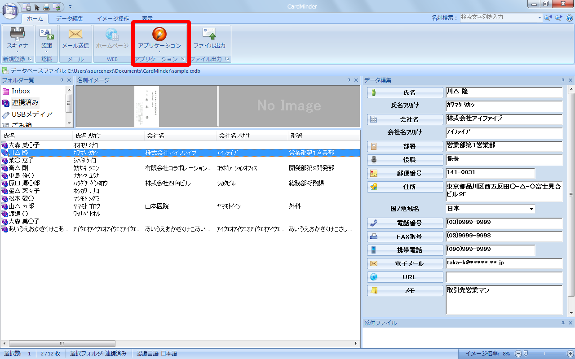Screen dimensions: 575x359
Task: Click the URL field button
Action: [405, 277]
